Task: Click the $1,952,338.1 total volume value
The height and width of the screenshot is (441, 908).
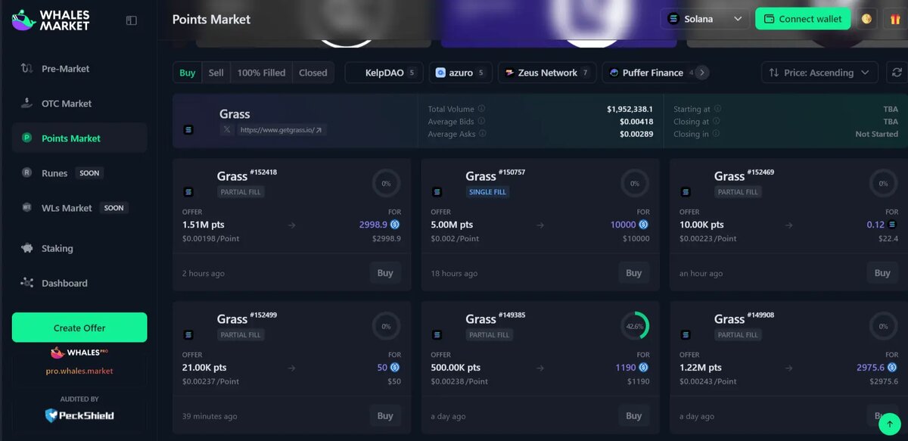Action: point(630,109)
